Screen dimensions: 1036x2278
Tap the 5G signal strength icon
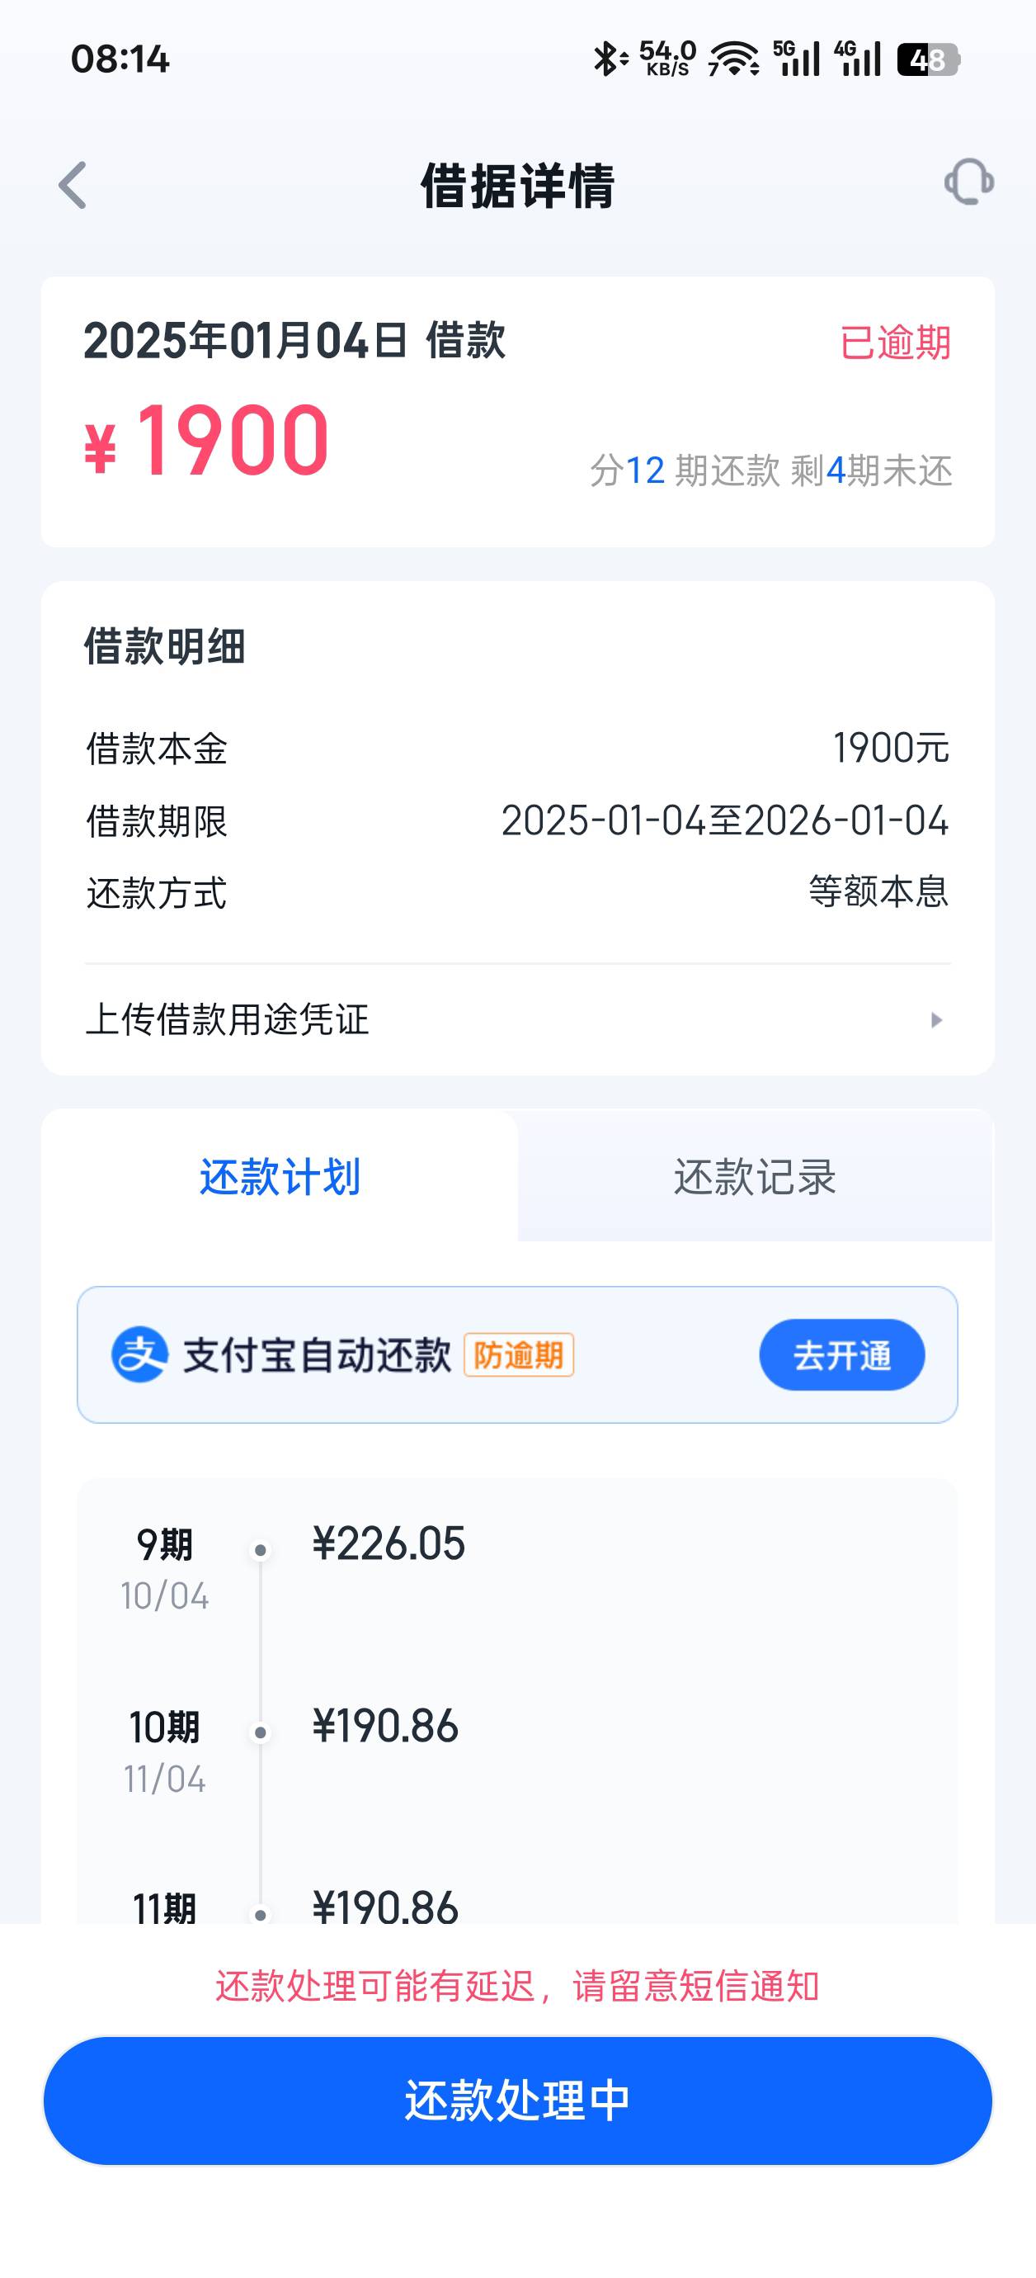pyautogui.click(x=797, y=59)
